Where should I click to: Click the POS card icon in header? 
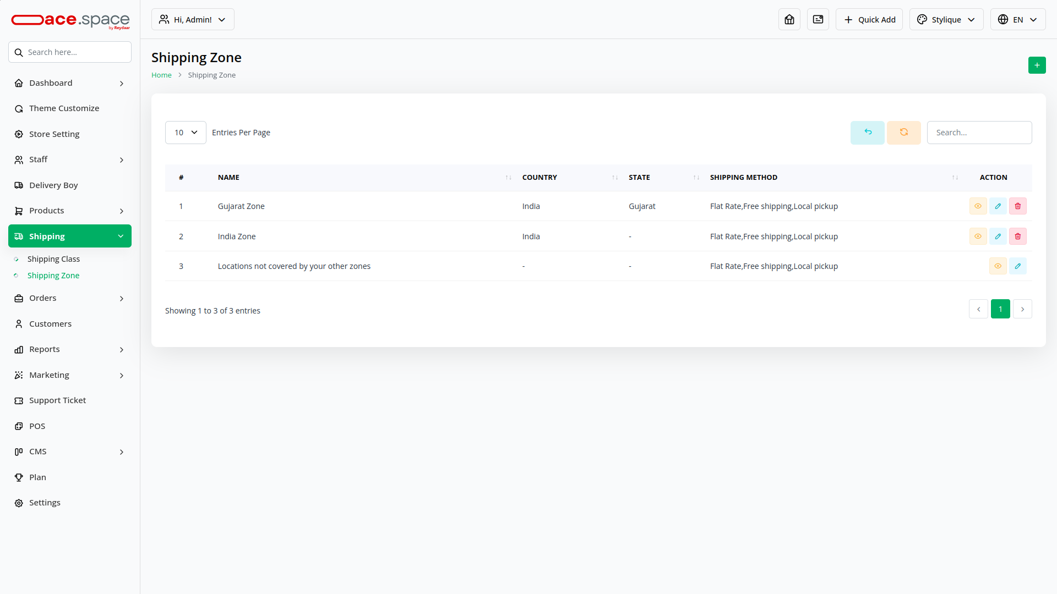click(818, 20)
